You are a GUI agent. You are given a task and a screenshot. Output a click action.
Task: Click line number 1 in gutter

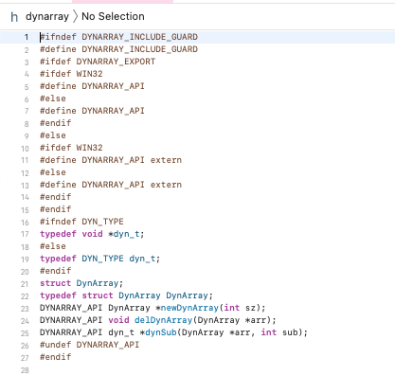(x=27, y=37)
